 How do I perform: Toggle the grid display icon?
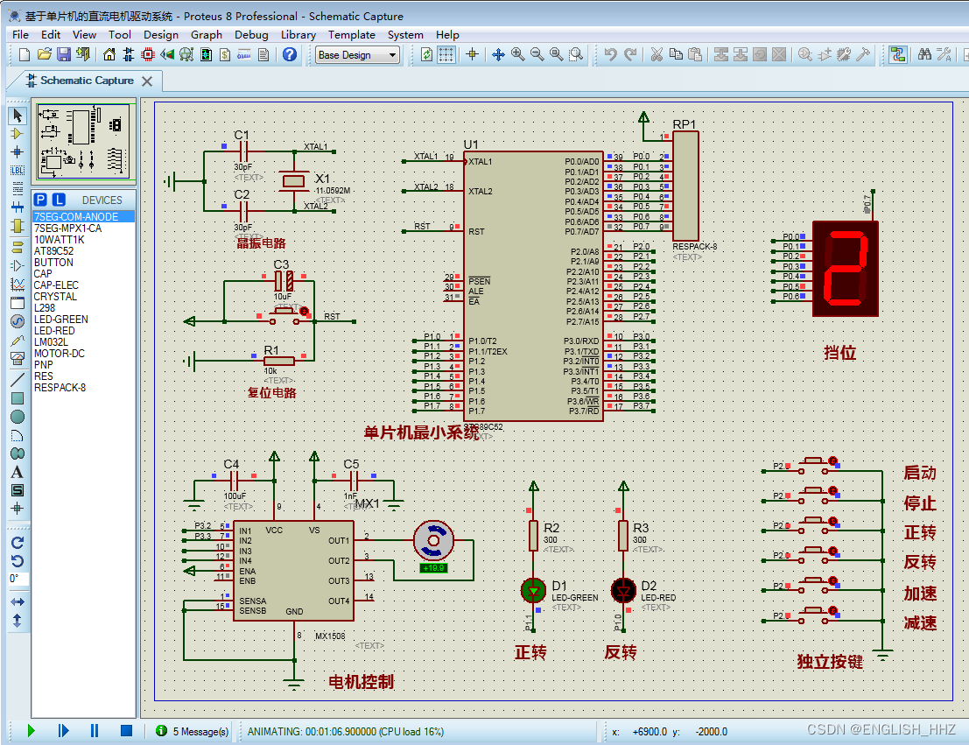pos(446,55)
